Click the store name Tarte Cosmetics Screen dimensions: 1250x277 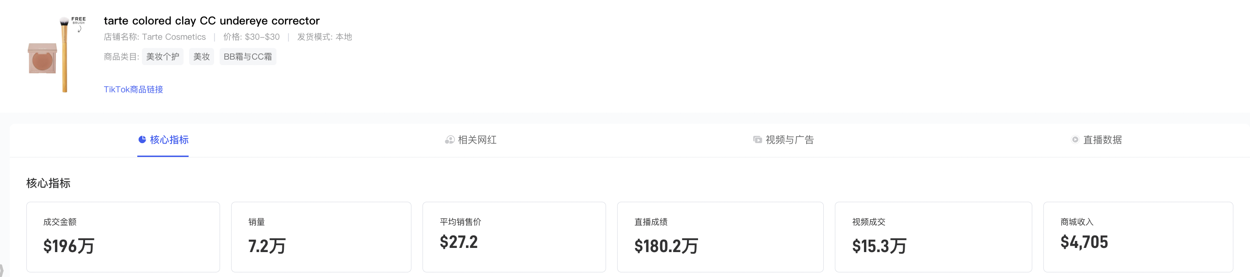click(174, 37)
